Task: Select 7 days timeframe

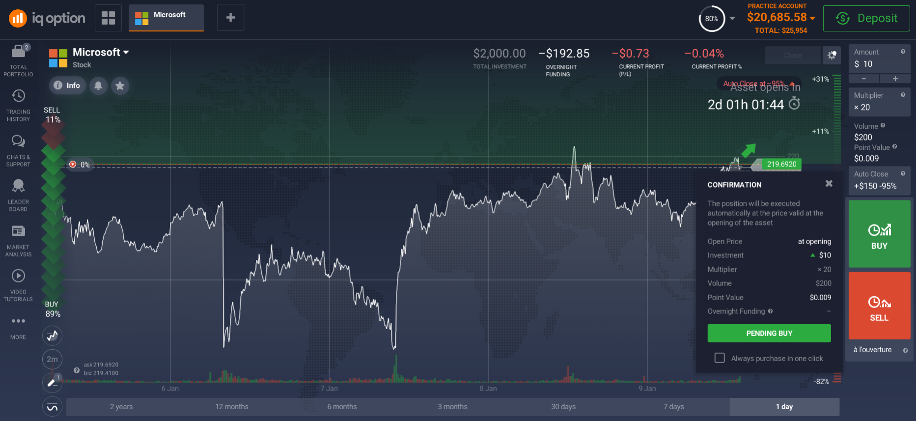Action: pyautogui.click(x=674, y=407)
